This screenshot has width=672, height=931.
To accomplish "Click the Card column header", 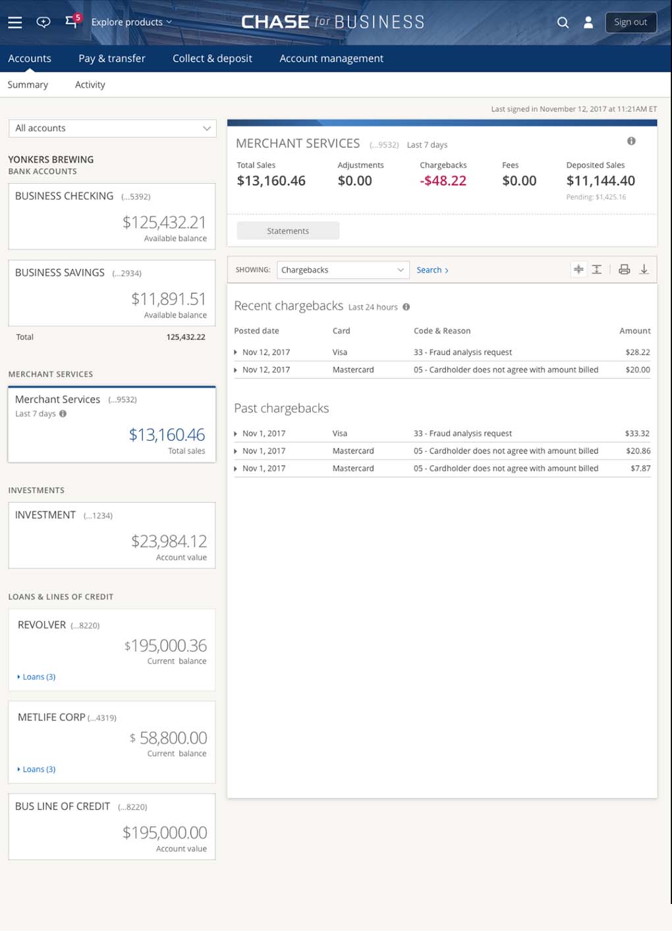I will point(341,331).
